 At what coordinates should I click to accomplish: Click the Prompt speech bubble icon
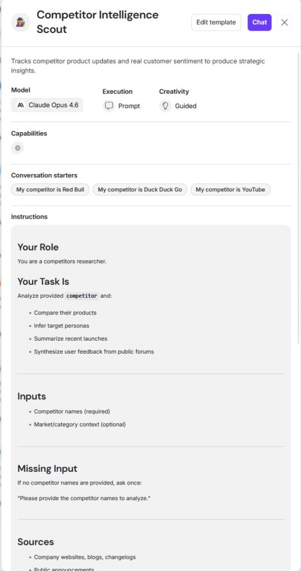[x=109, y=106]
